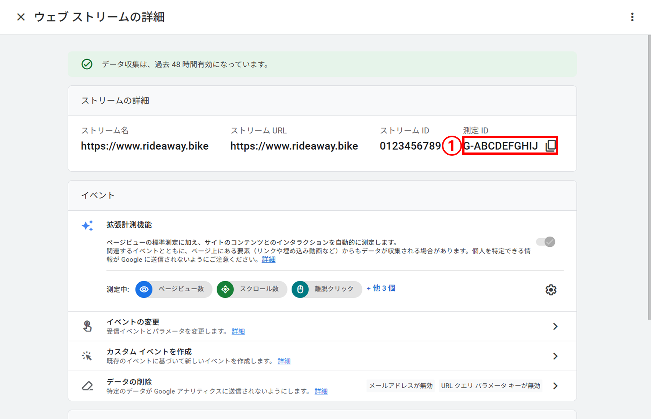
Task: Click the イベントの変更 hand tap icon
Action: (87, 326)
